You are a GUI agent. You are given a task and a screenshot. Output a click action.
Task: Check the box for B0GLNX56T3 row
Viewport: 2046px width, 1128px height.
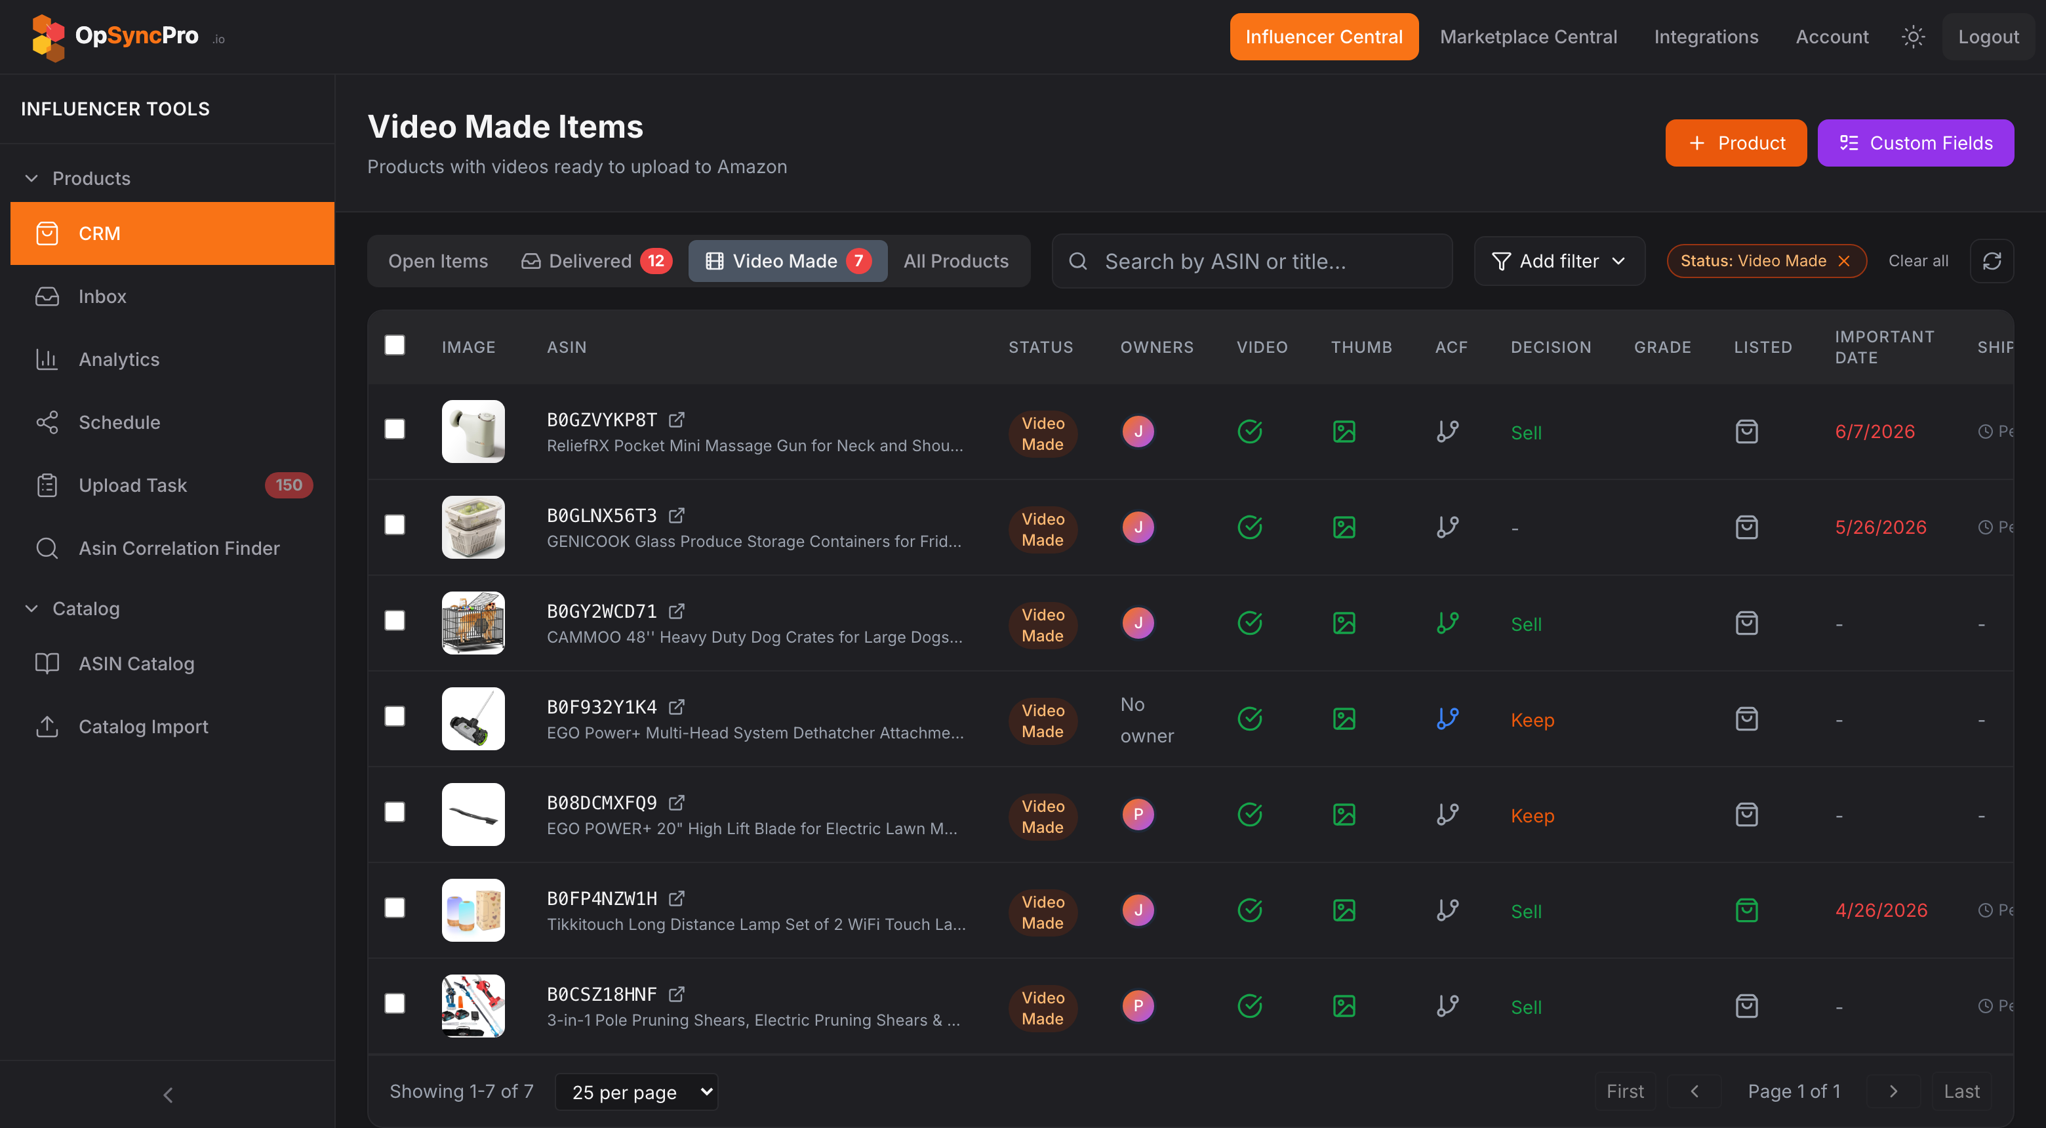click(395, 525)
